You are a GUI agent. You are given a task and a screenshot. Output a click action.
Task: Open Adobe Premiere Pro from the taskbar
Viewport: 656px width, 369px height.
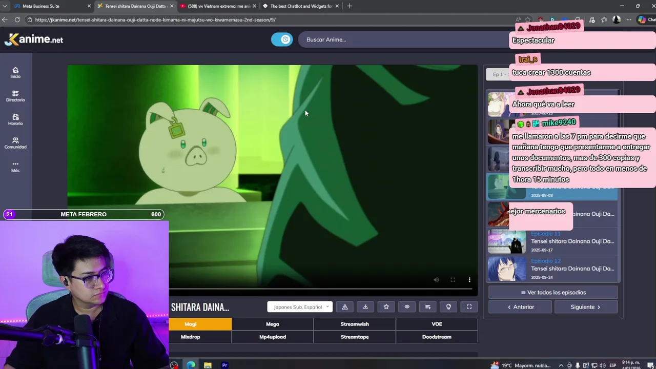click(x=224, y=365)
